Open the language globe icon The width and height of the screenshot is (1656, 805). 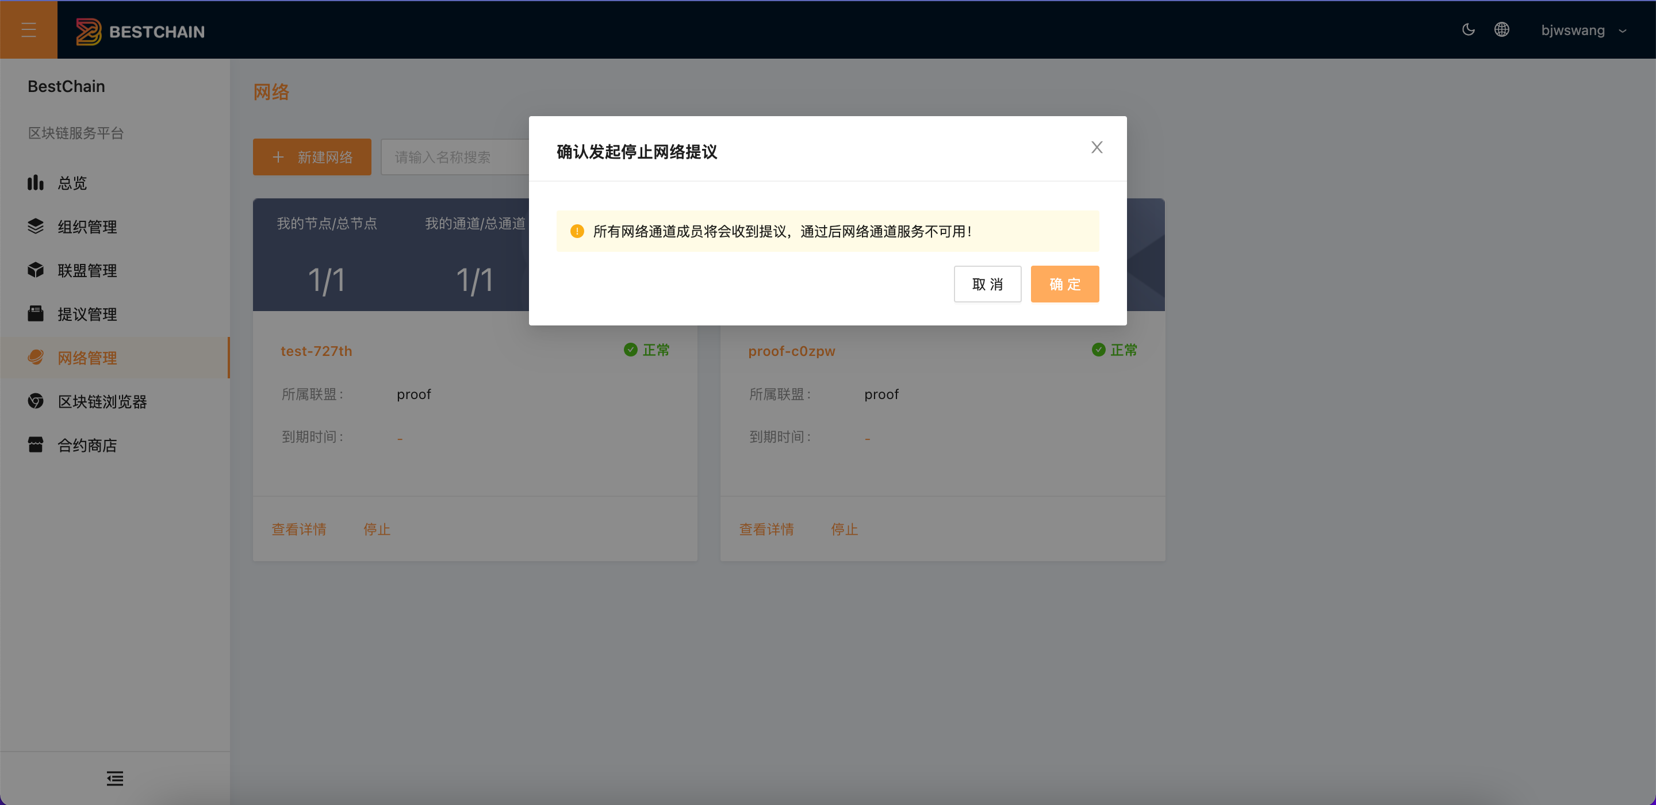[x=1502, y=29]
